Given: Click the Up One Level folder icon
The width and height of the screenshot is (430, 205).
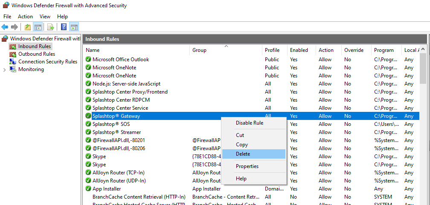Looking at the screenshot, I should (x=28, y=27).
